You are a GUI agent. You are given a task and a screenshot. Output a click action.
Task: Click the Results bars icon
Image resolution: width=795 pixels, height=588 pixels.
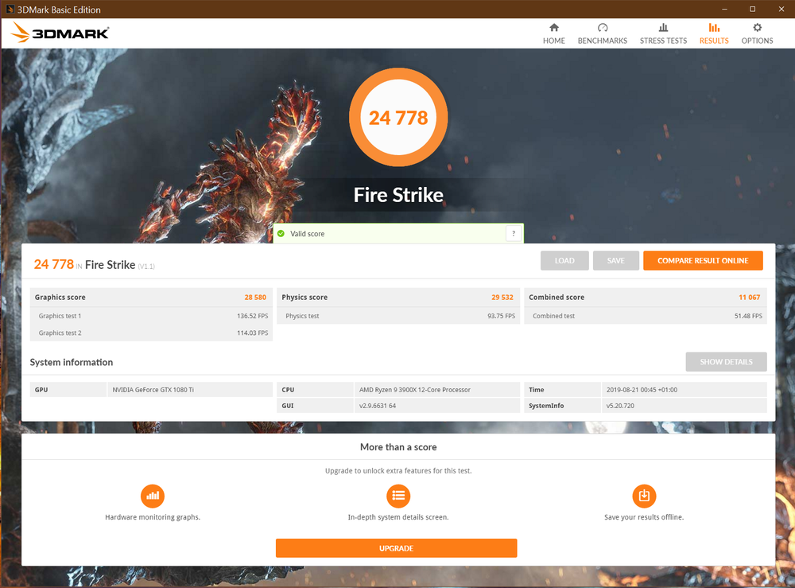click(714, 27)
